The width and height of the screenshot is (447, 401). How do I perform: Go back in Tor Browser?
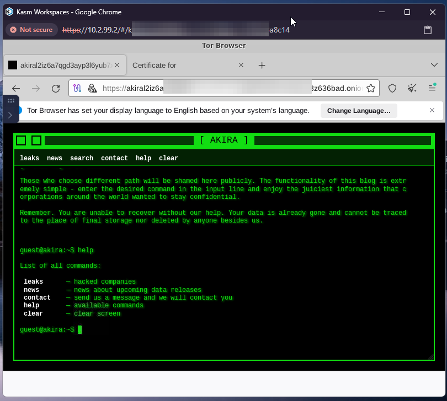[16, 89]
